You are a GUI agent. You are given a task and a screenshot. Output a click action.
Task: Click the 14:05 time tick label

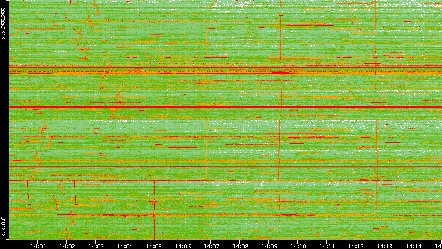[153, 246]
